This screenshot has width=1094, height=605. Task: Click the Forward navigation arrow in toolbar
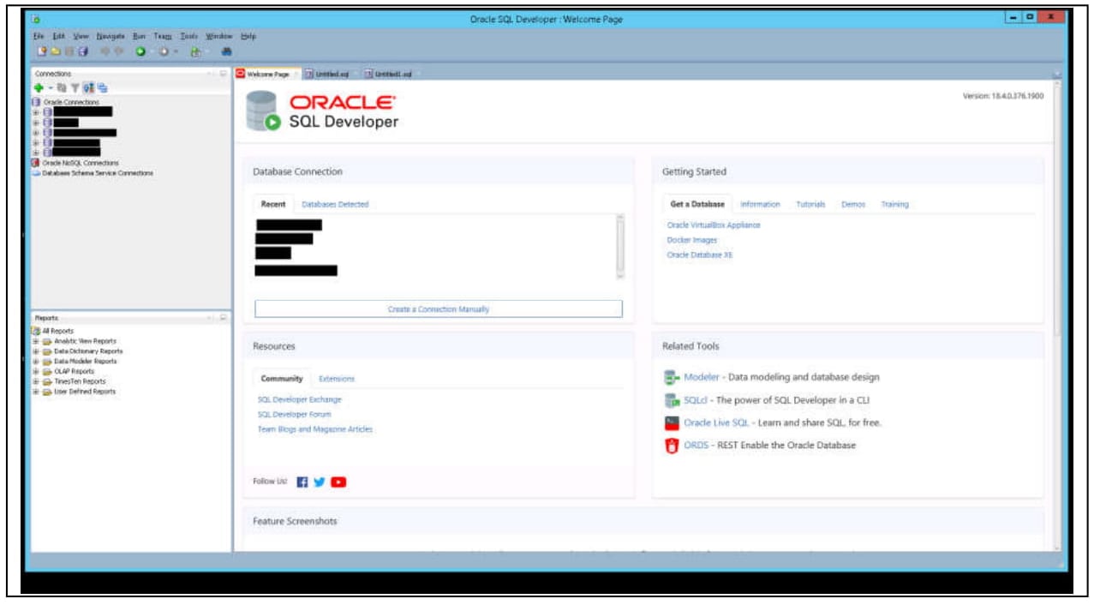[x=119, y=51]
